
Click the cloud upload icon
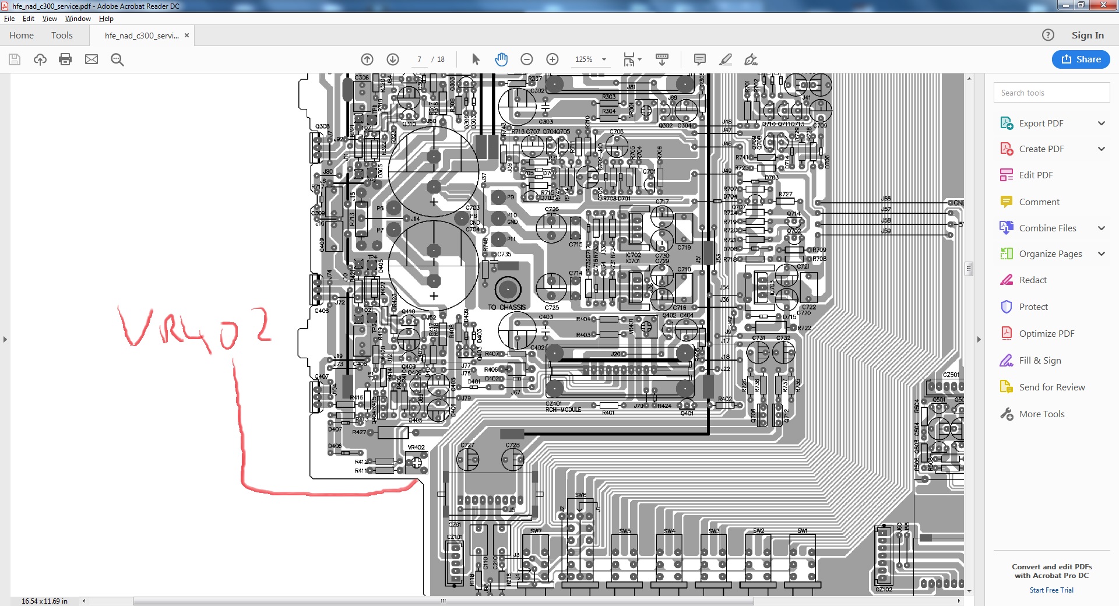40,59
